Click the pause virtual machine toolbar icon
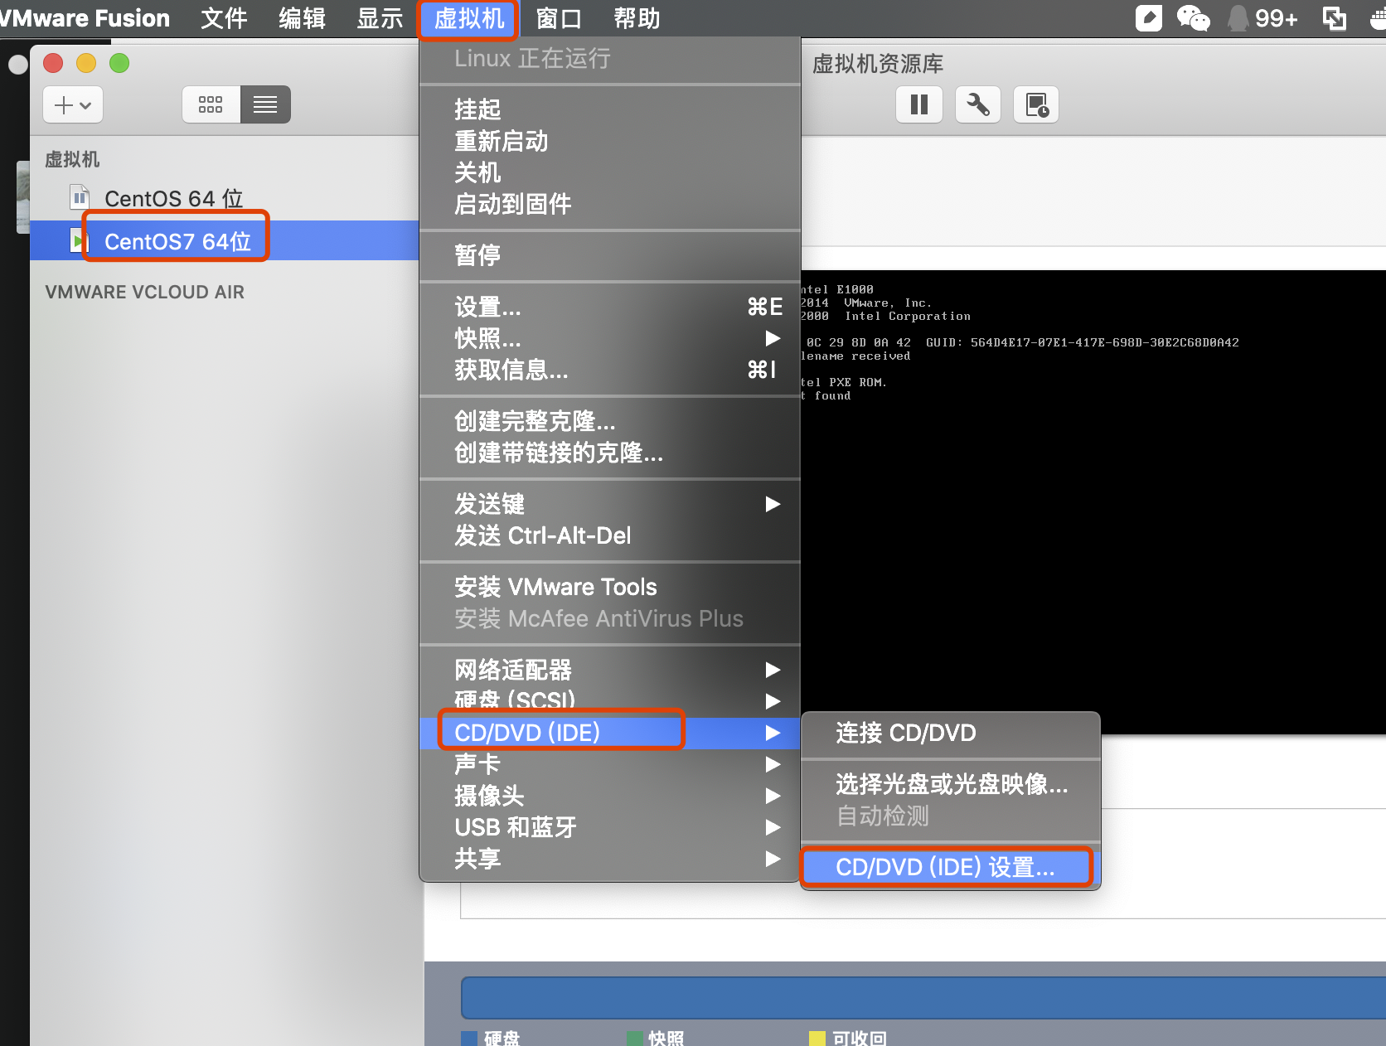Viewport: 1386px width, 1046px height. (918, 104)
